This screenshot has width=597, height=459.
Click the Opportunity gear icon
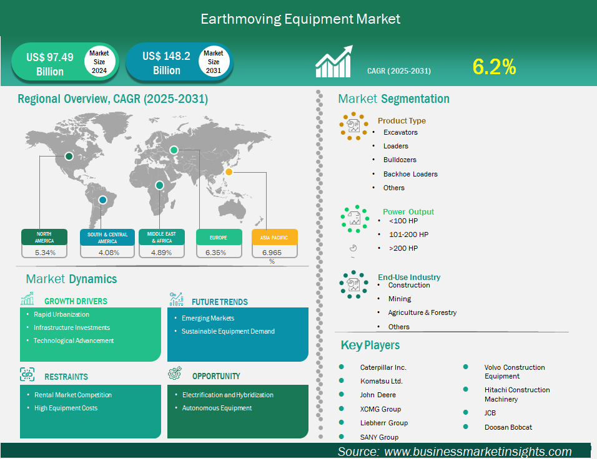tap(175, 375)
